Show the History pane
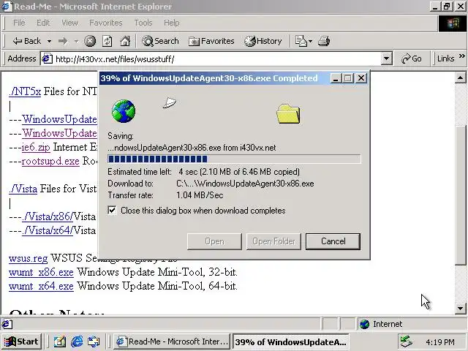The image size is (468, 351). point(263,41)
